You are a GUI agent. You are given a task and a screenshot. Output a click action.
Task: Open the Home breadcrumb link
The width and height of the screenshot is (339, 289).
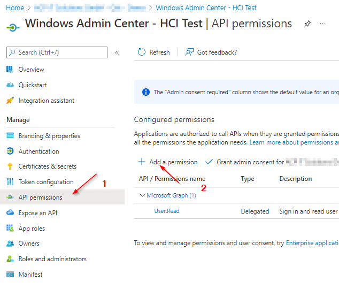15,8
